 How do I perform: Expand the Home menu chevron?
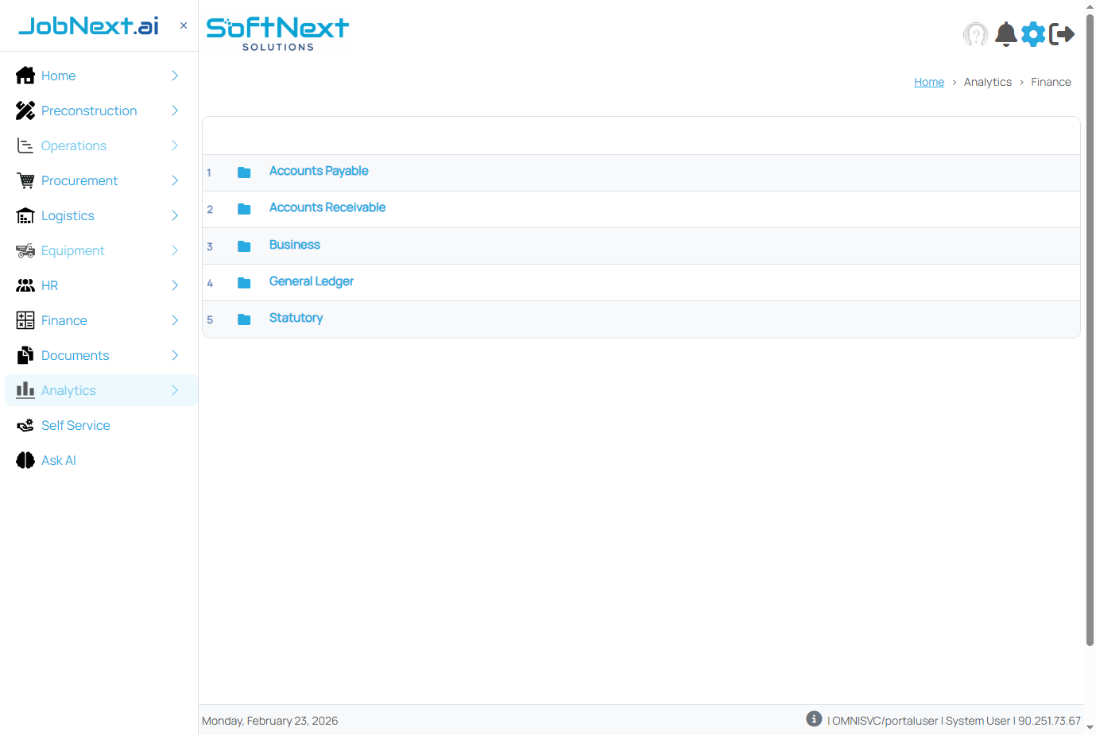[175, 75]
